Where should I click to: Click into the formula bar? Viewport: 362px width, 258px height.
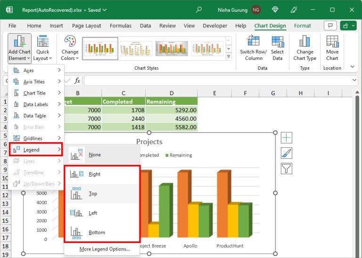point(217,81)
